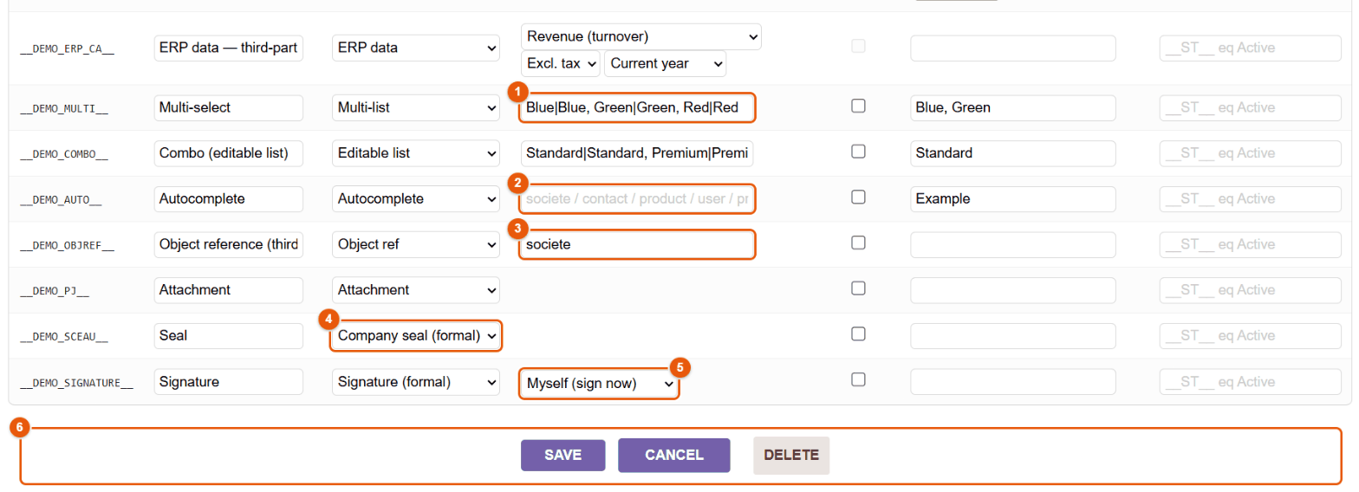
Task: Click the empty default field in __DEMO_SIGNATURE__ row
Action: [x=1013, y=381]
